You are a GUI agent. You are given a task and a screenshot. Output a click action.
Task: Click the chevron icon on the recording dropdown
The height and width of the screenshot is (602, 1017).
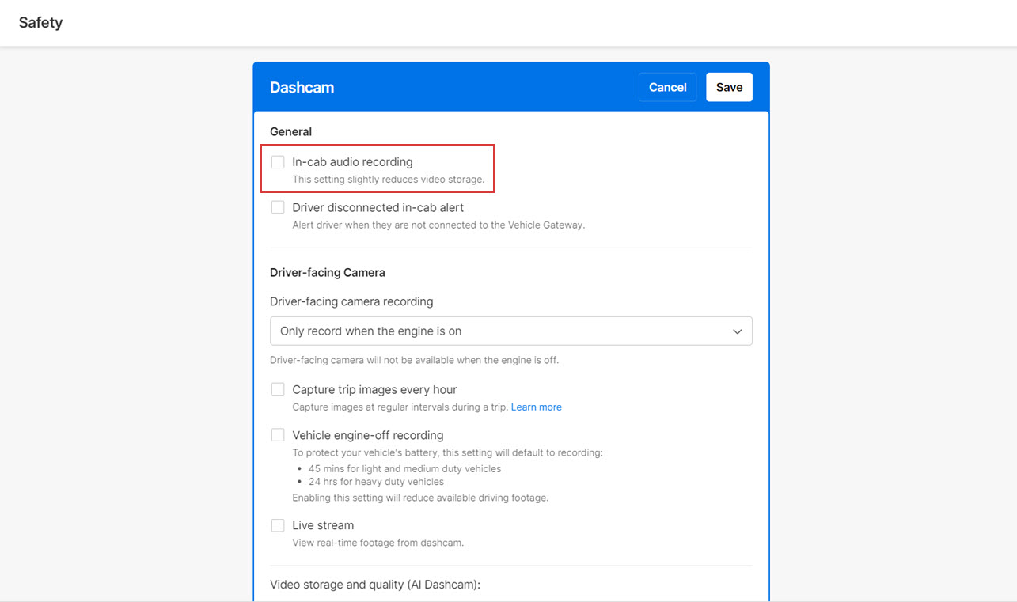pos(737,331)
